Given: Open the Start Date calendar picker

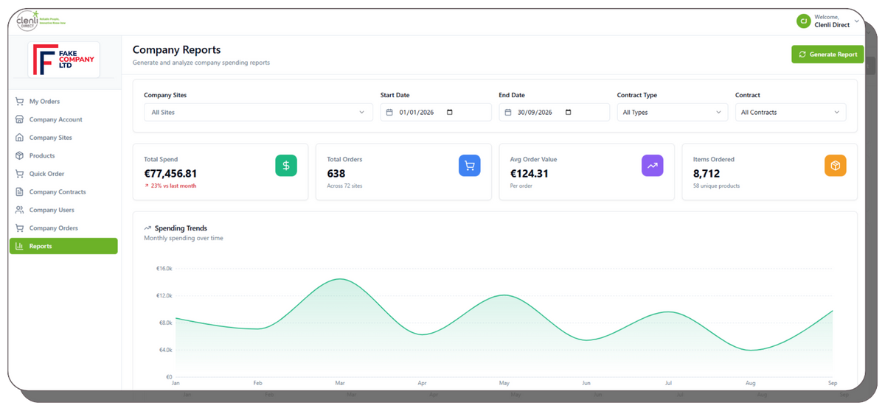Looking at the screenshot, I should point(450,113).
